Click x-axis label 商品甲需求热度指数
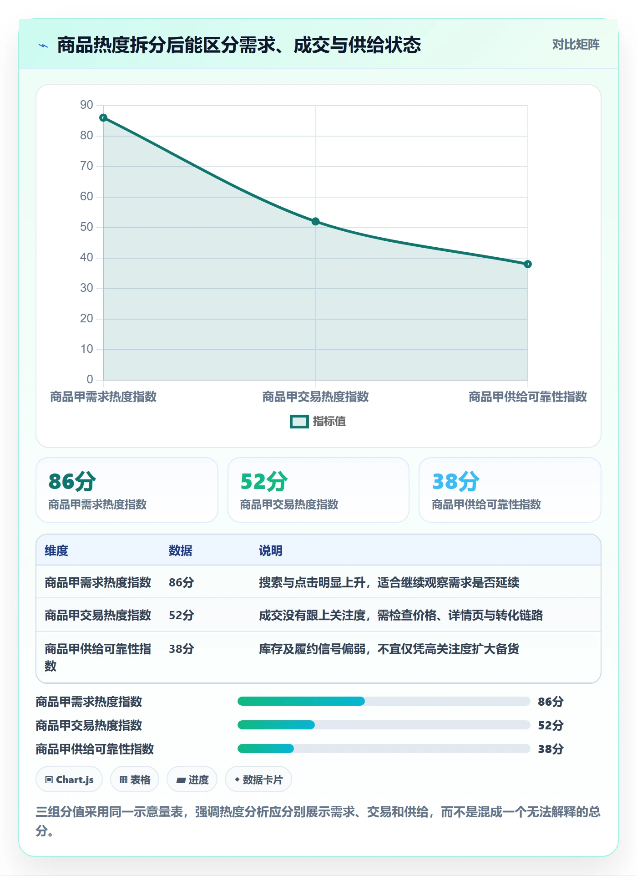The image size is (637, 876). pos(103,397)
